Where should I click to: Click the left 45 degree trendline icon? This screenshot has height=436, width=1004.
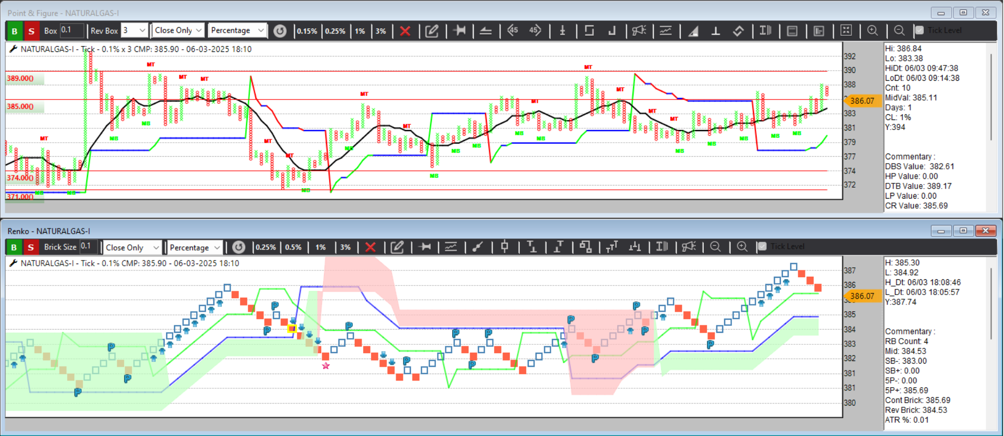[512, 30]
